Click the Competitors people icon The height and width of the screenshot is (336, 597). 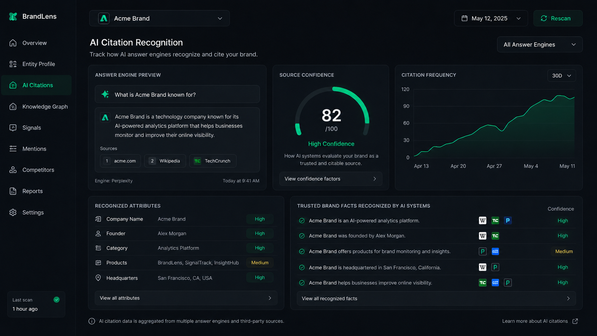tap(13, 170)
